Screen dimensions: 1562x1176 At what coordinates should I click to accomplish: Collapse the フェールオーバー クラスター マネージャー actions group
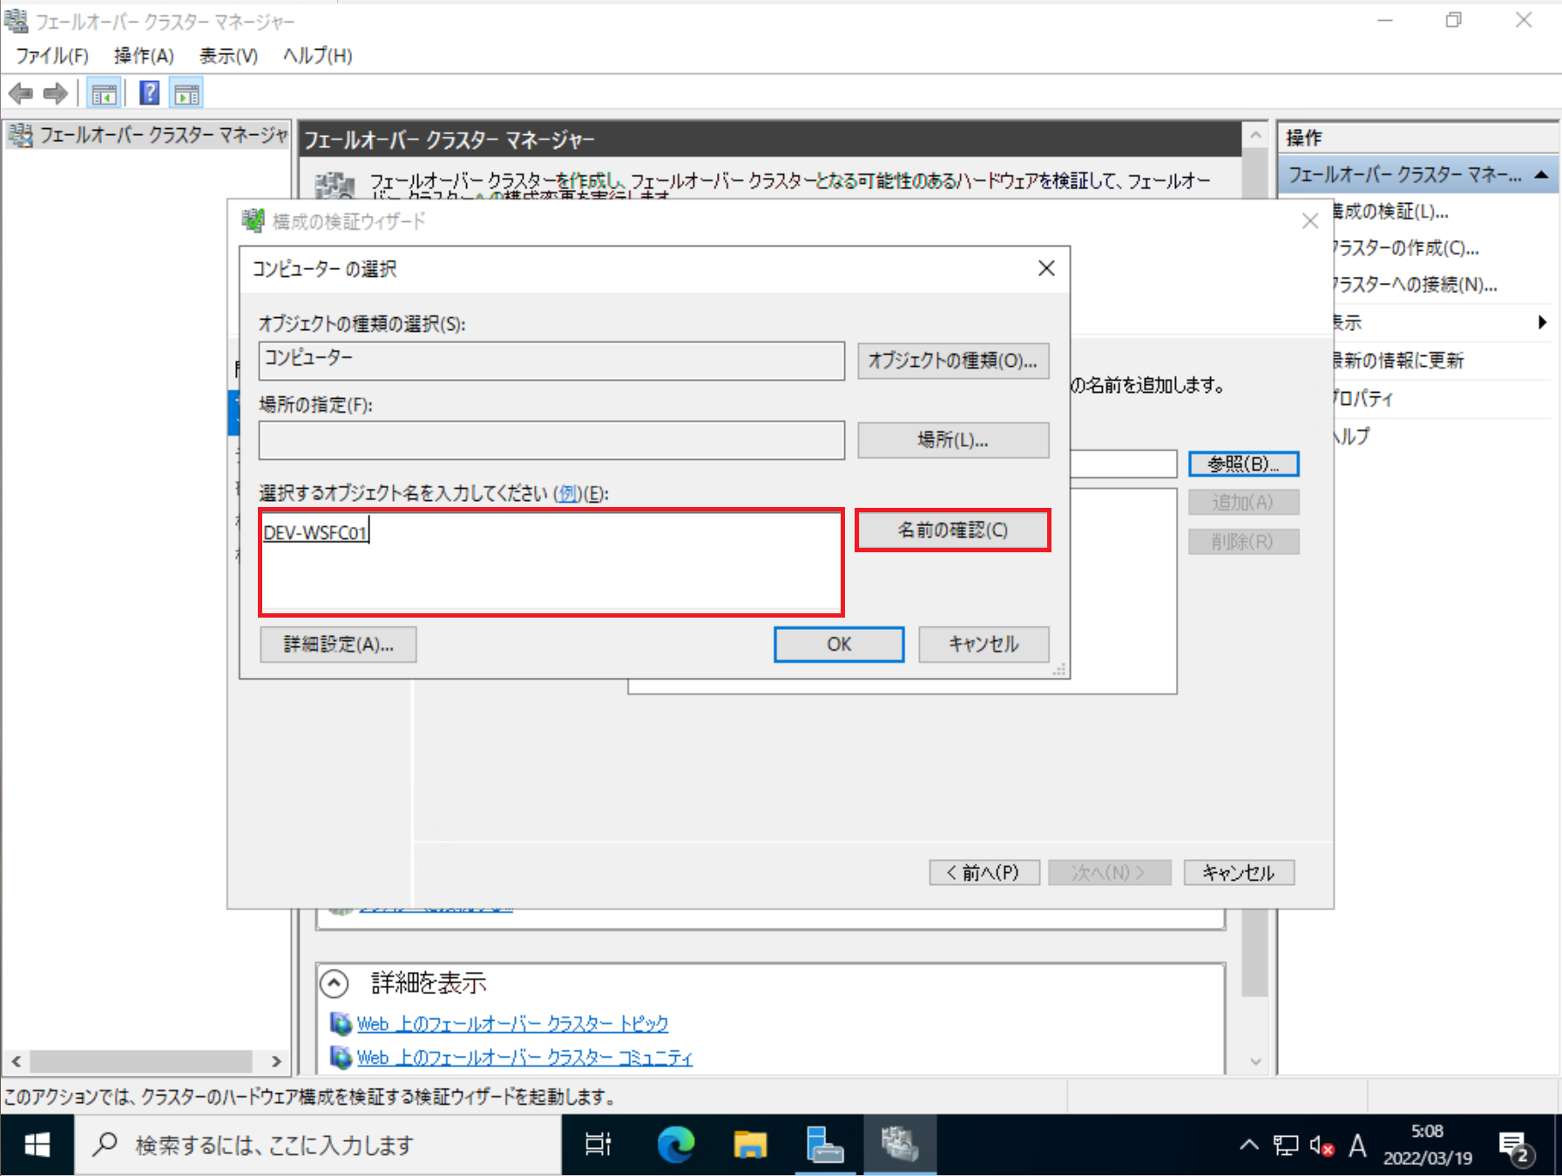(1542, 175)
